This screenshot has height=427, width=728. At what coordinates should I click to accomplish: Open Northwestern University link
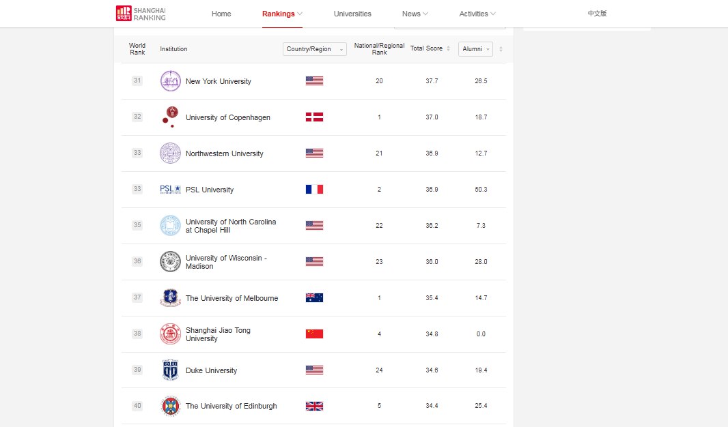tap(224, 153)
